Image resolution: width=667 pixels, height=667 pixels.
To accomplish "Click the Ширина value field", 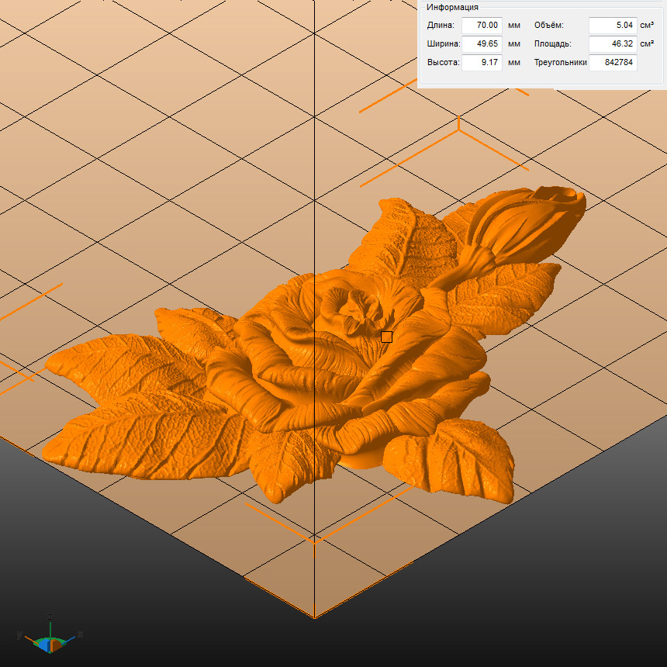I will 482,44.
